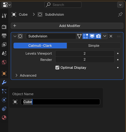
Task: Edit the Subdivision modifier name field
Action: tap(51, 36)
